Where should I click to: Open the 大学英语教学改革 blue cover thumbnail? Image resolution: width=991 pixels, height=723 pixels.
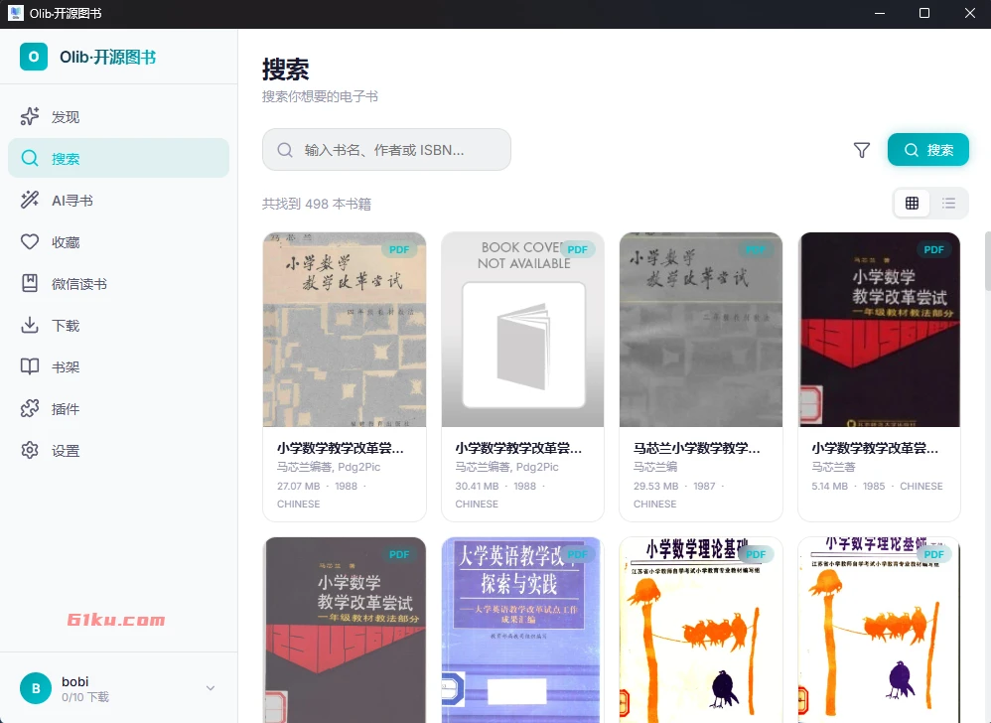522,630
